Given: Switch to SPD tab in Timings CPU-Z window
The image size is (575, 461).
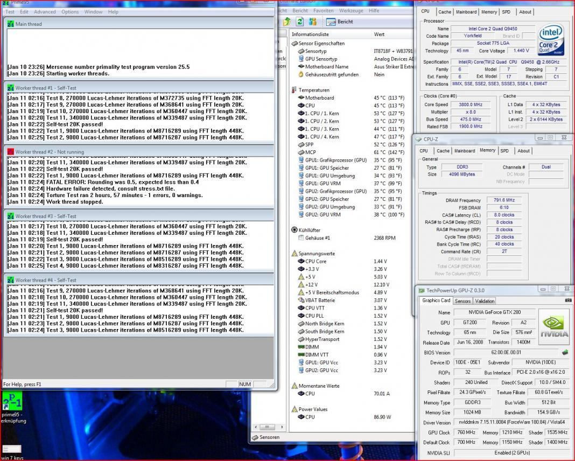Looking at the screenshot, I should (x=504, y=151).
